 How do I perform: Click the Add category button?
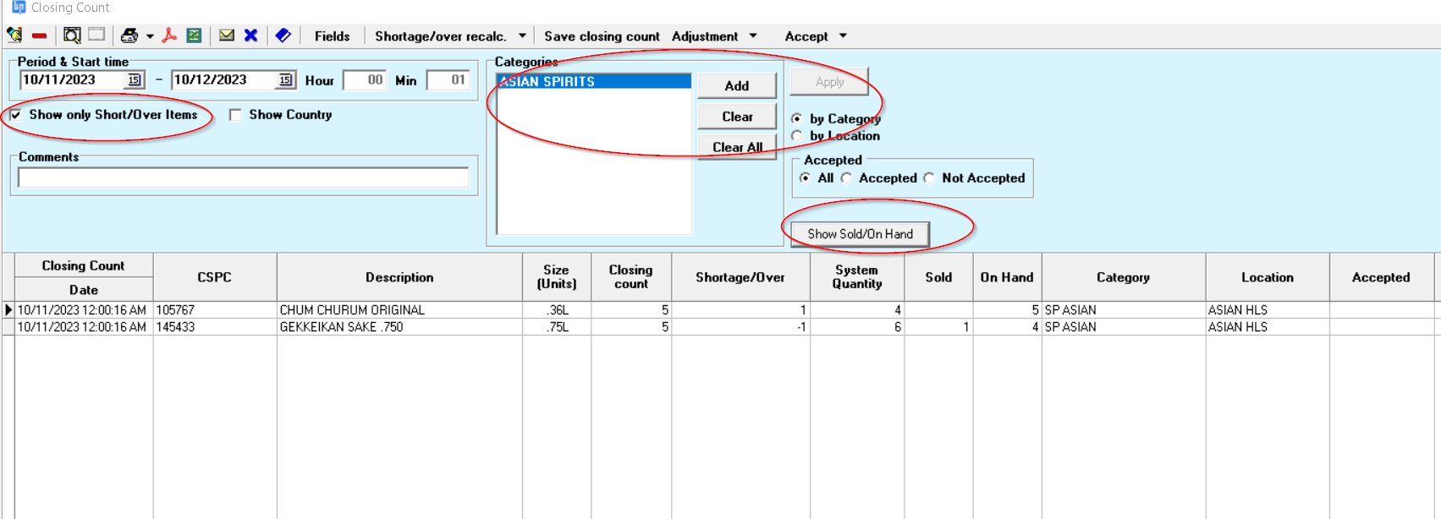coord(737,85)
